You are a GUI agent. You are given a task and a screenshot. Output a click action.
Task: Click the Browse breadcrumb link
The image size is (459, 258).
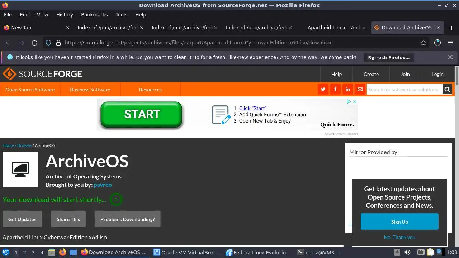[24, 145]
